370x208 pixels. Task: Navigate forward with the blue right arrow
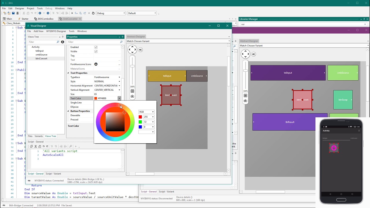coord(48,13)
